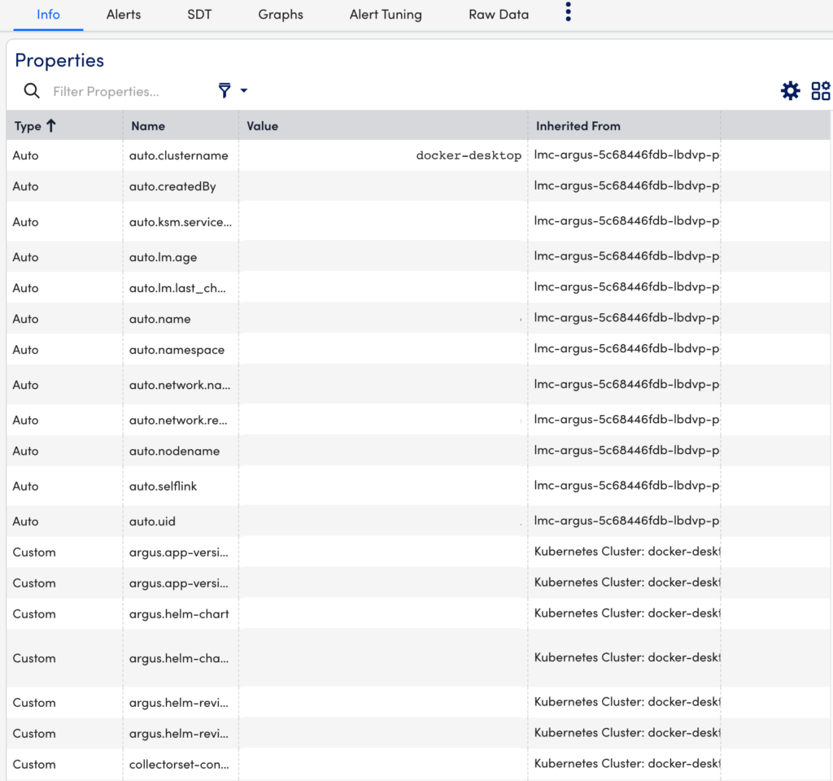Open the vertical ellipsis overflow menu
The image size is (833, 781).
(568, 11)
